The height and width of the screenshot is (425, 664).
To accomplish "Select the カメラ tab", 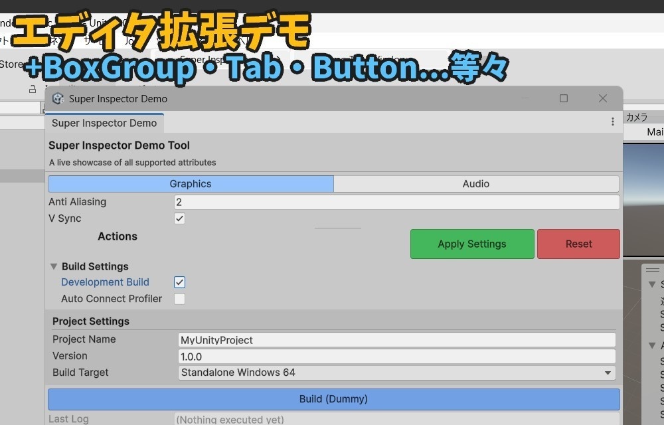I will pos(638,116).
